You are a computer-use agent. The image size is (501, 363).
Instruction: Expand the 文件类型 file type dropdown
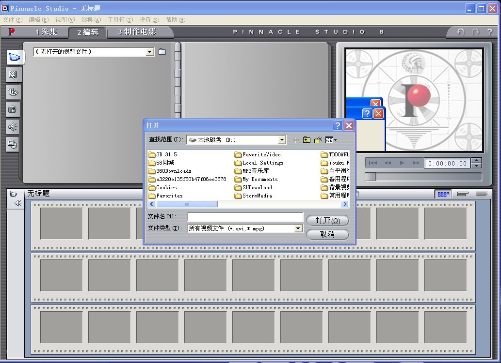[298, 228]
